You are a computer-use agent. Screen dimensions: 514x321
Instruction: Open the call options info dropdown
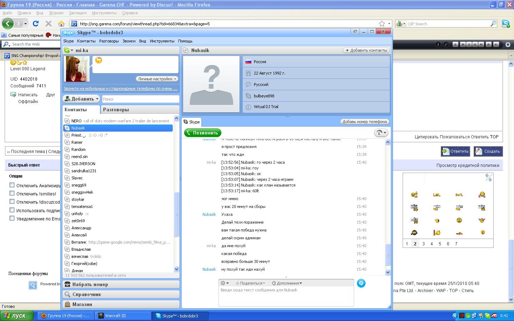click(381, 133)
